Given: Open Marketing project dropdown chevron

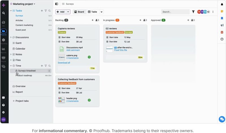Looking at the screenshot, I should 34,4.
